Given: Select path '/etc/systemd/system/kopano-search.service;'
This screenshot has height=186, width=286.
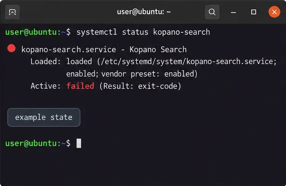Looking at the screenshot, I should pos(189,62).
